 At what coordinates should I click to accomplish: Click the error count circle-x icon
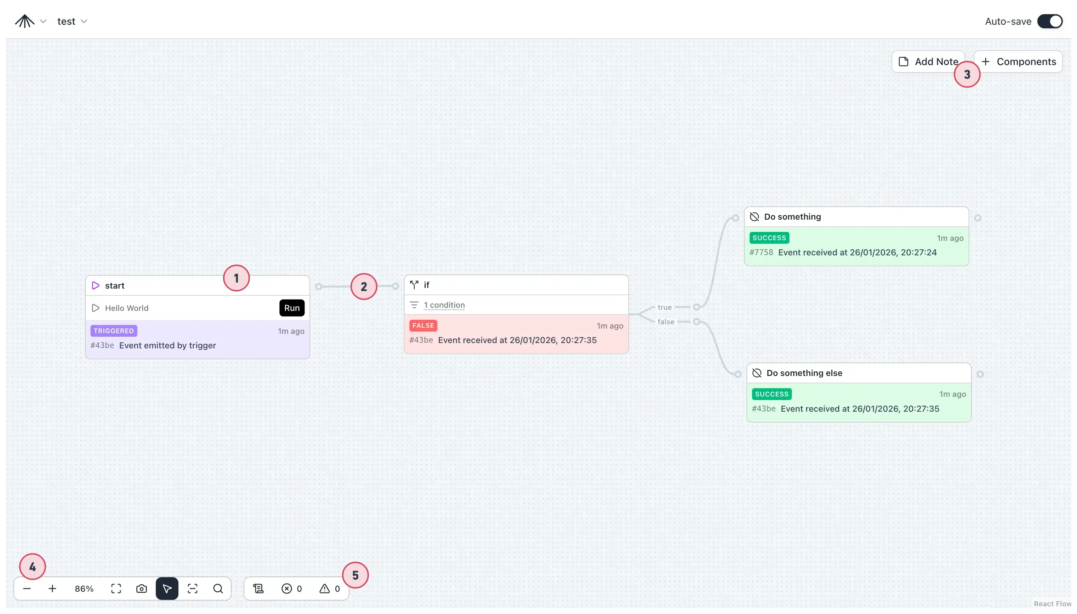tap(286, 588)
